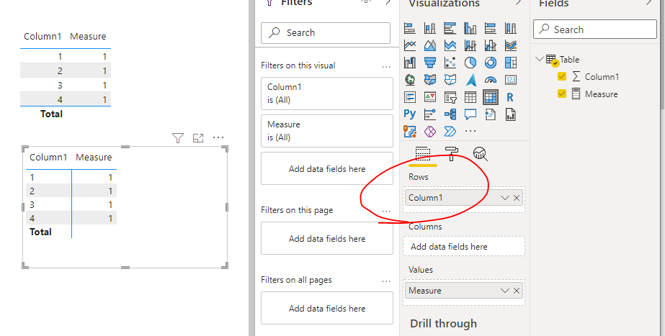Select the Waterfall chart visual

coord(410,63)
